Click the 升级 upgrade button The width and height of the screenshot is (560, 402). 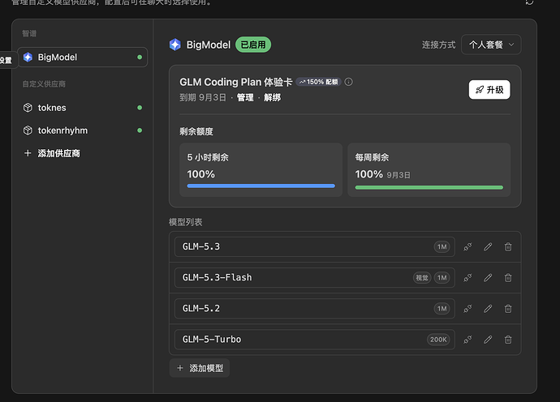(489, 89)
